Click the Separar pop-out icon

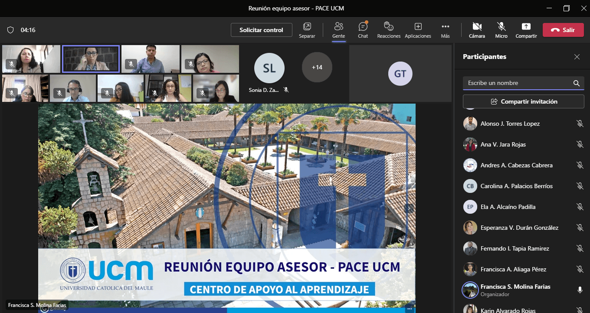coord(307,30)
